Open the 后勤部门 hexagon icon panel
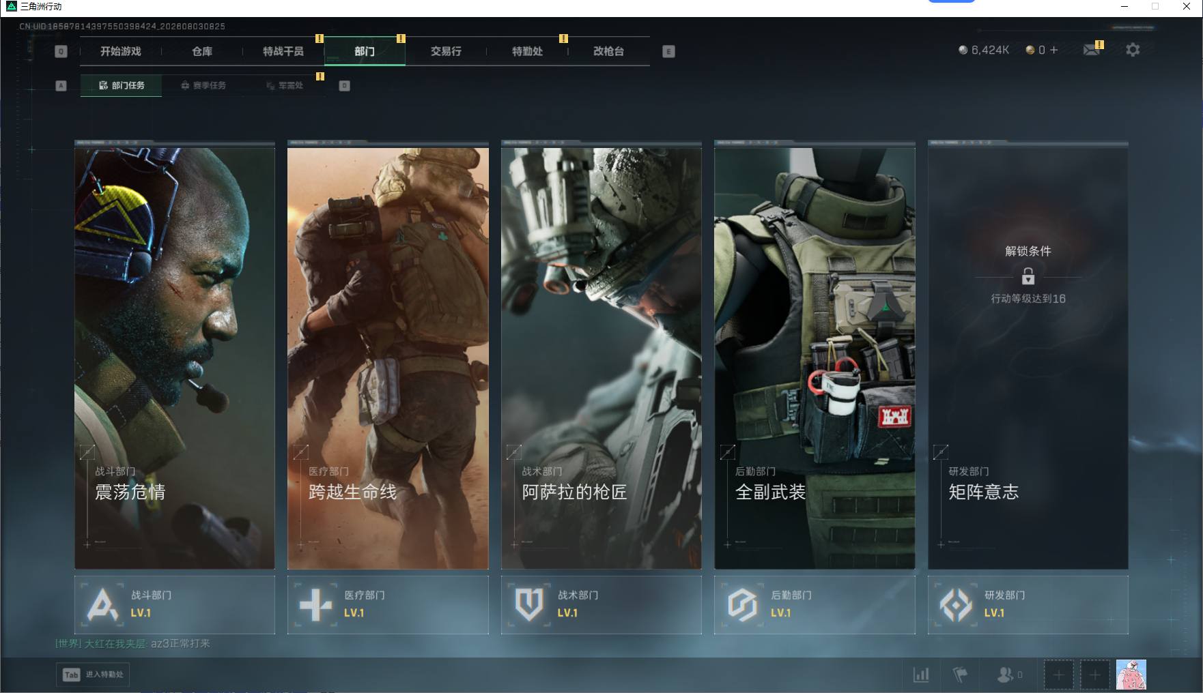 pos(742,604)
